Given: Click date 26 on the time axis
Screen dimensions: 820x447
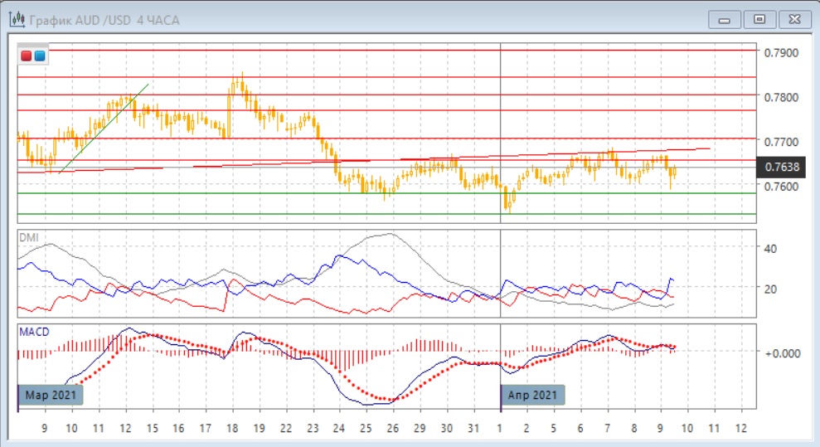Looking at the screenshot, I should [x=392, y=428].
